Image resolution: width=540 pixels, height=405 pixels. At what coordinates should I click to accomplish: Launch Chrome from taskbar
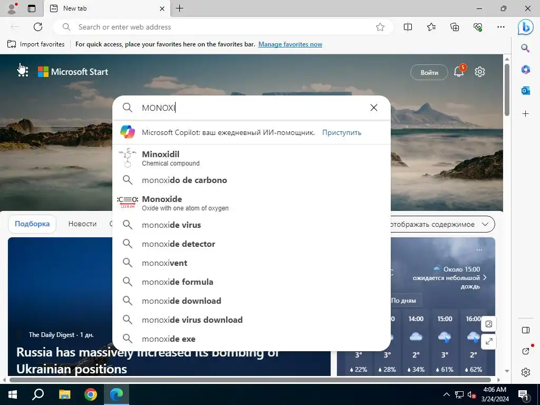91,394
